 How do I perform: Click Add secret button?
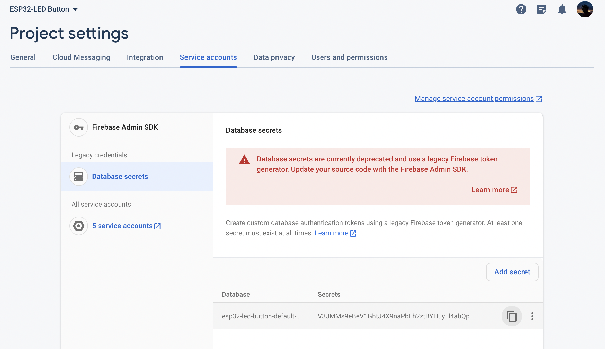pyautogui.click(x=512, y=272)
